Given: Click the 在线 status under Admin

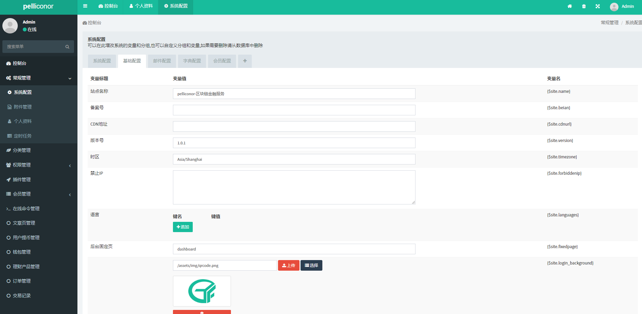Looking at the screenshot, I should pyautogui.click(x=30, y=30).
